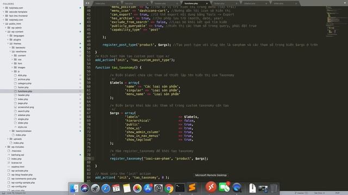Open App Store icon in dock
This screenshot has height=195, width=348.
tap(148, 188)
